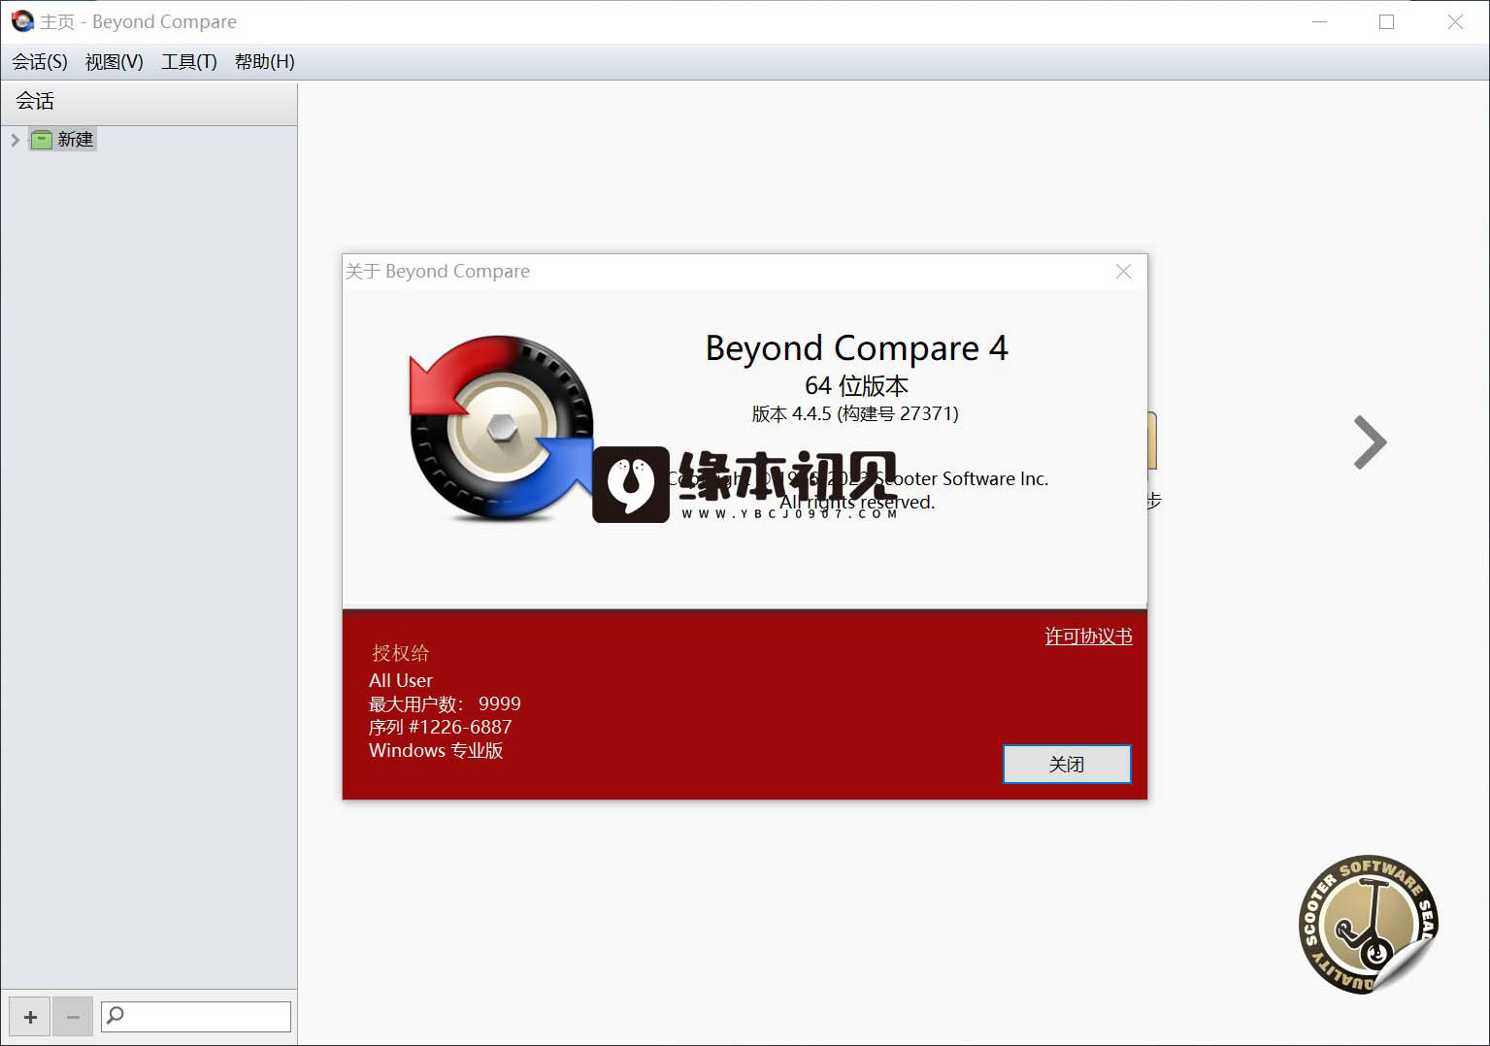
Task: Close the About dialog with 关闭 button
Action: (x=1067, y=765)
